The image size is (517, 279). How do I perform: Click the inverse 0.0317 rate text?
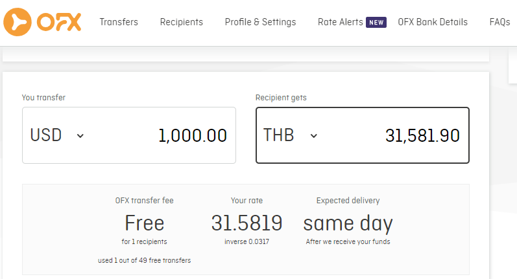[246, 242]
